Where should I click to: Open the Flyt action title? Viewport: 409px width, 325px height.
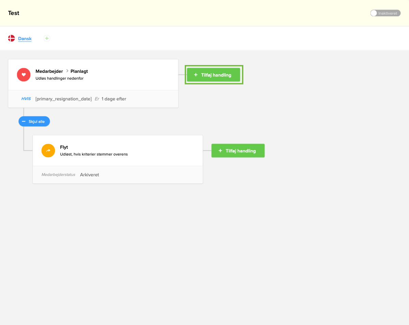[x=64, y=147]
